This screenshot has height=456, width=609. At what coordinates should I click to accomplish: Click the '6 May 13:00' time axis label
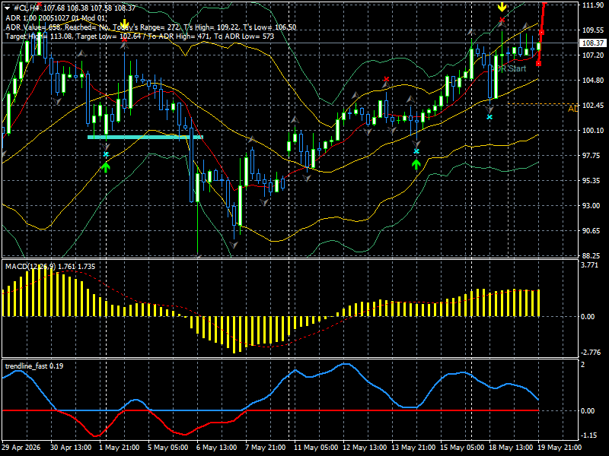click(x=217, y=448)
